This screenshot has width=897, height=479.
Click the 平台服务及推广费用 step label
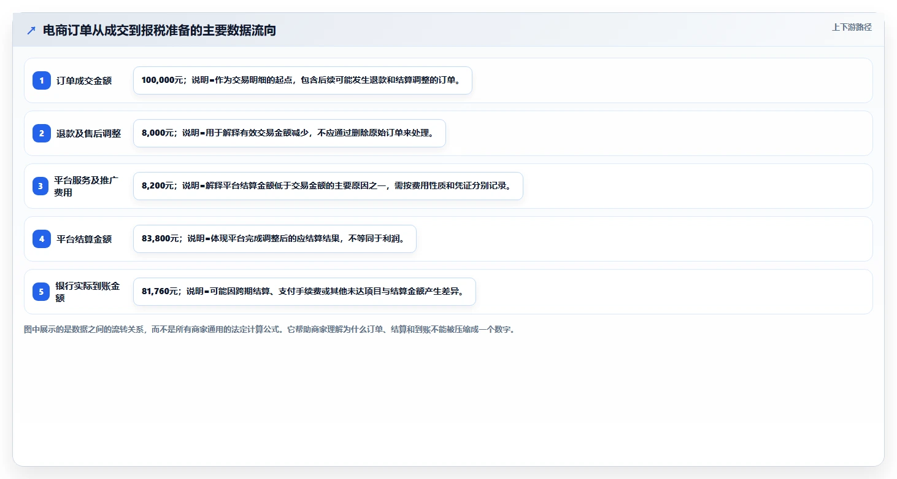[x=87, y=186]
